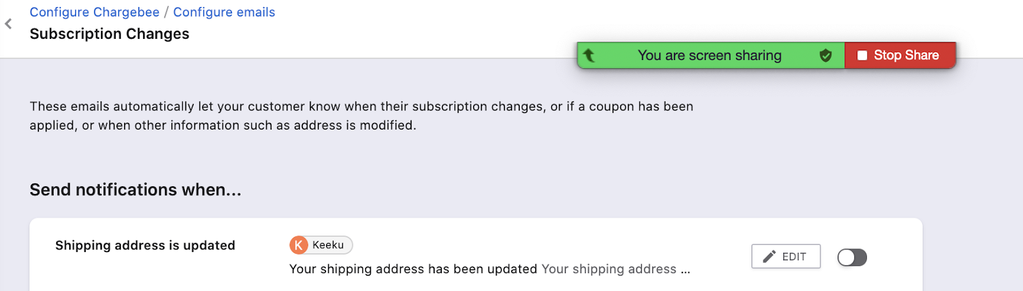
Task: Click the bold email subject line text
Action: [412, 269]
